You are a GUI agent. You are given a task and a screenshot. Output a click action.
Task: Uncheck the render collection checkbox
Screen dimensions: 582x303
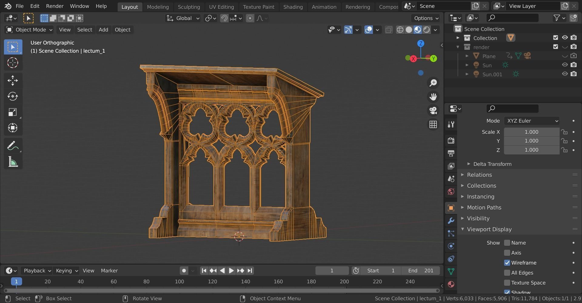point(555,47)
